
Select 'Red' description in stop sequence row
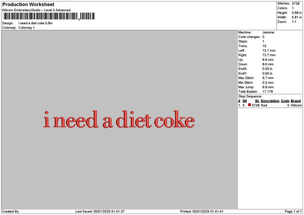pos(264,105)
